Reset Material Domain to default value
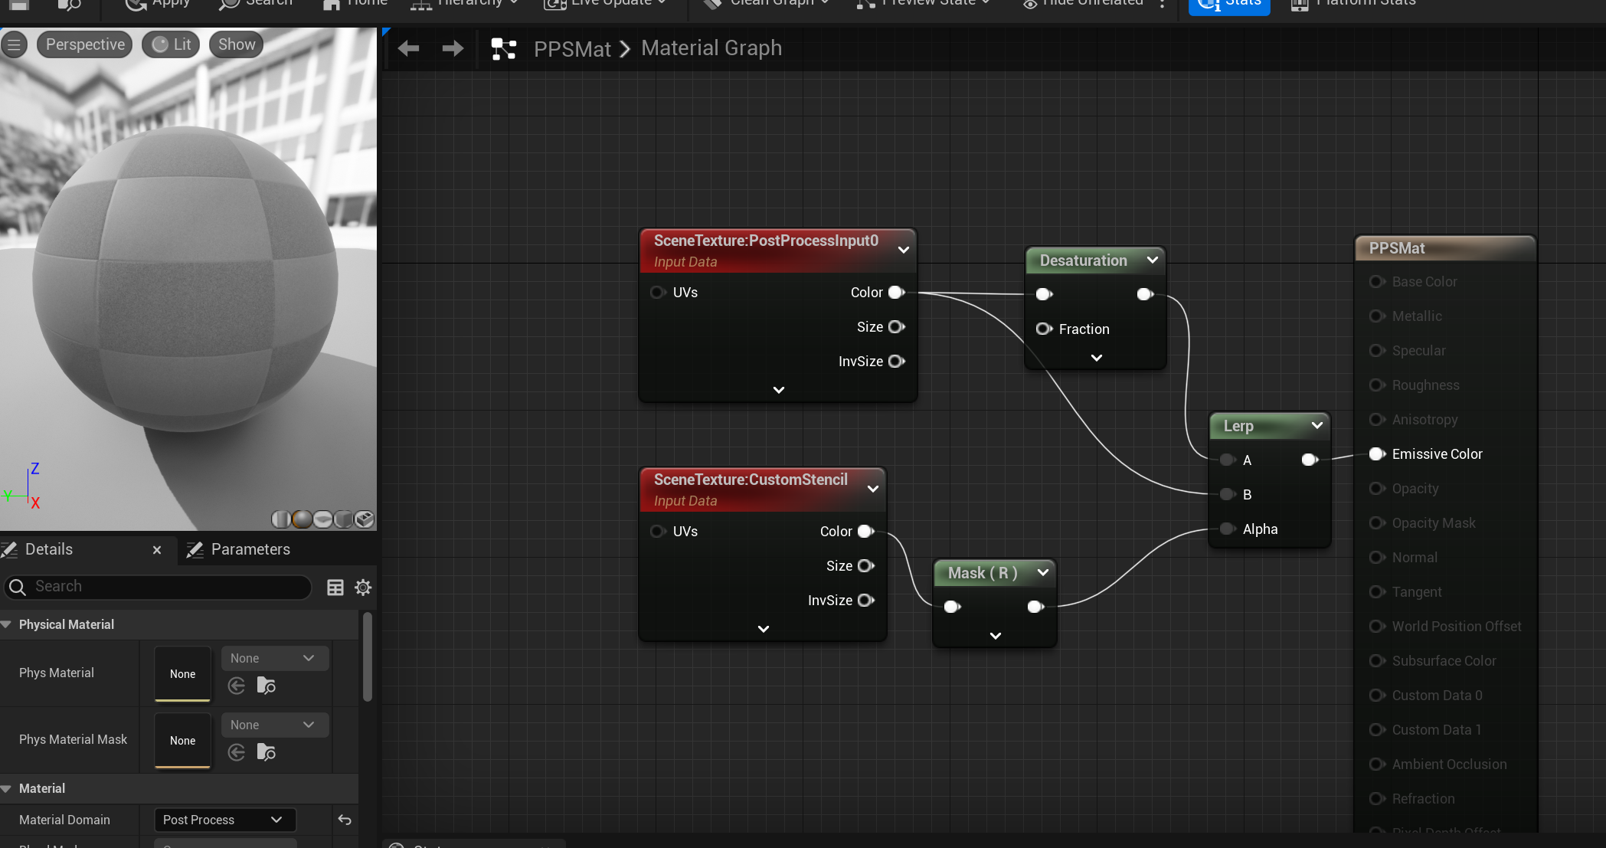The width and height of the screenshot is (1606, 848). (x=345, y=820)
